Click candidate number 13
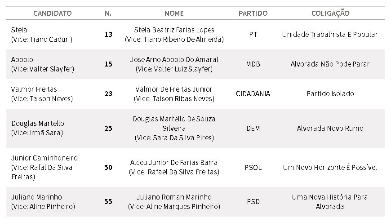The image size is (391, 222). coord(108,35)
